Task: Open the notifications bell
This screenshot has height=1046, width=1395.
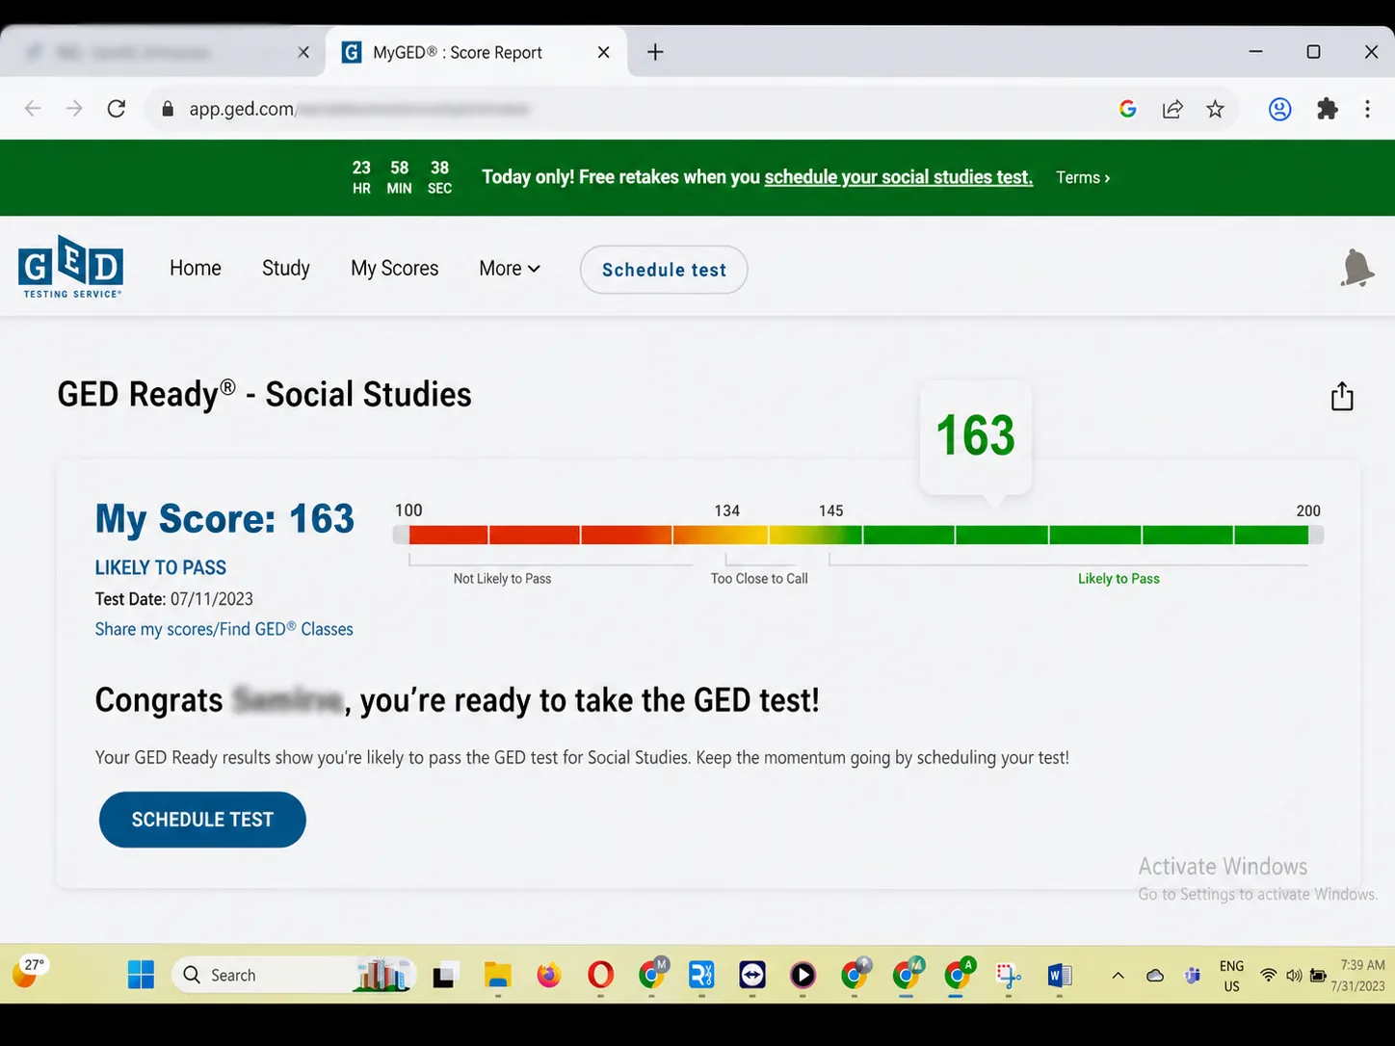Action: (1356, 268)
